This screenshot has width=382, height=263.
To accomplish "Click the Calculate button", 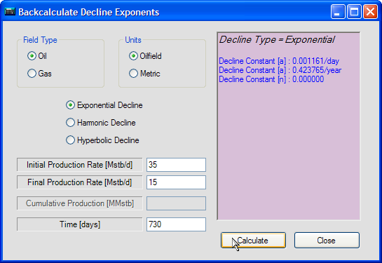I will coord(253,241).
